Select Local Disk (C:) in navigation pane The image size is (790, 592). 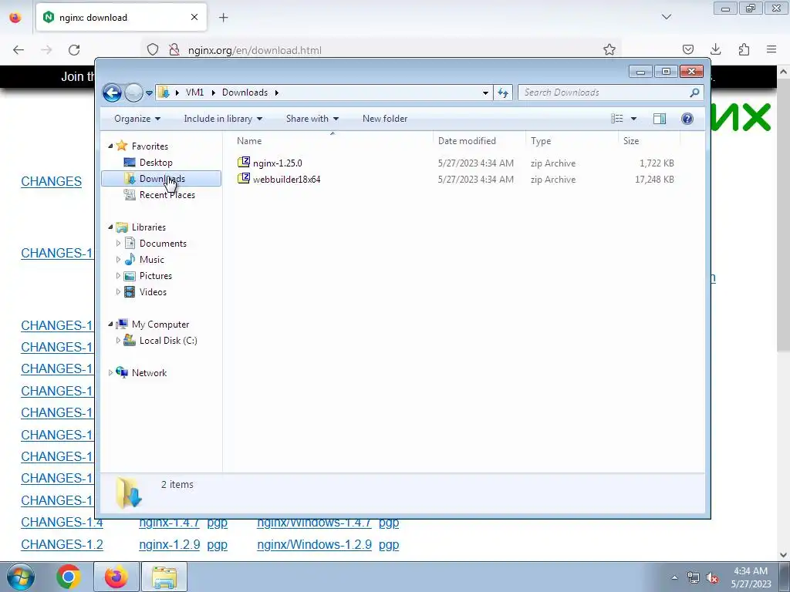(x=167, y=341)
